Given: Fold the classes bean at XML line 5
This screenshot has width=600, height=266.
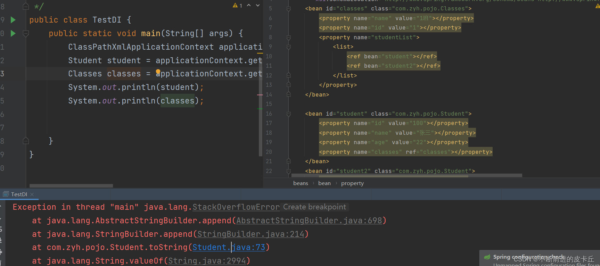Looking at the screenshot, I should coord(289,9).
